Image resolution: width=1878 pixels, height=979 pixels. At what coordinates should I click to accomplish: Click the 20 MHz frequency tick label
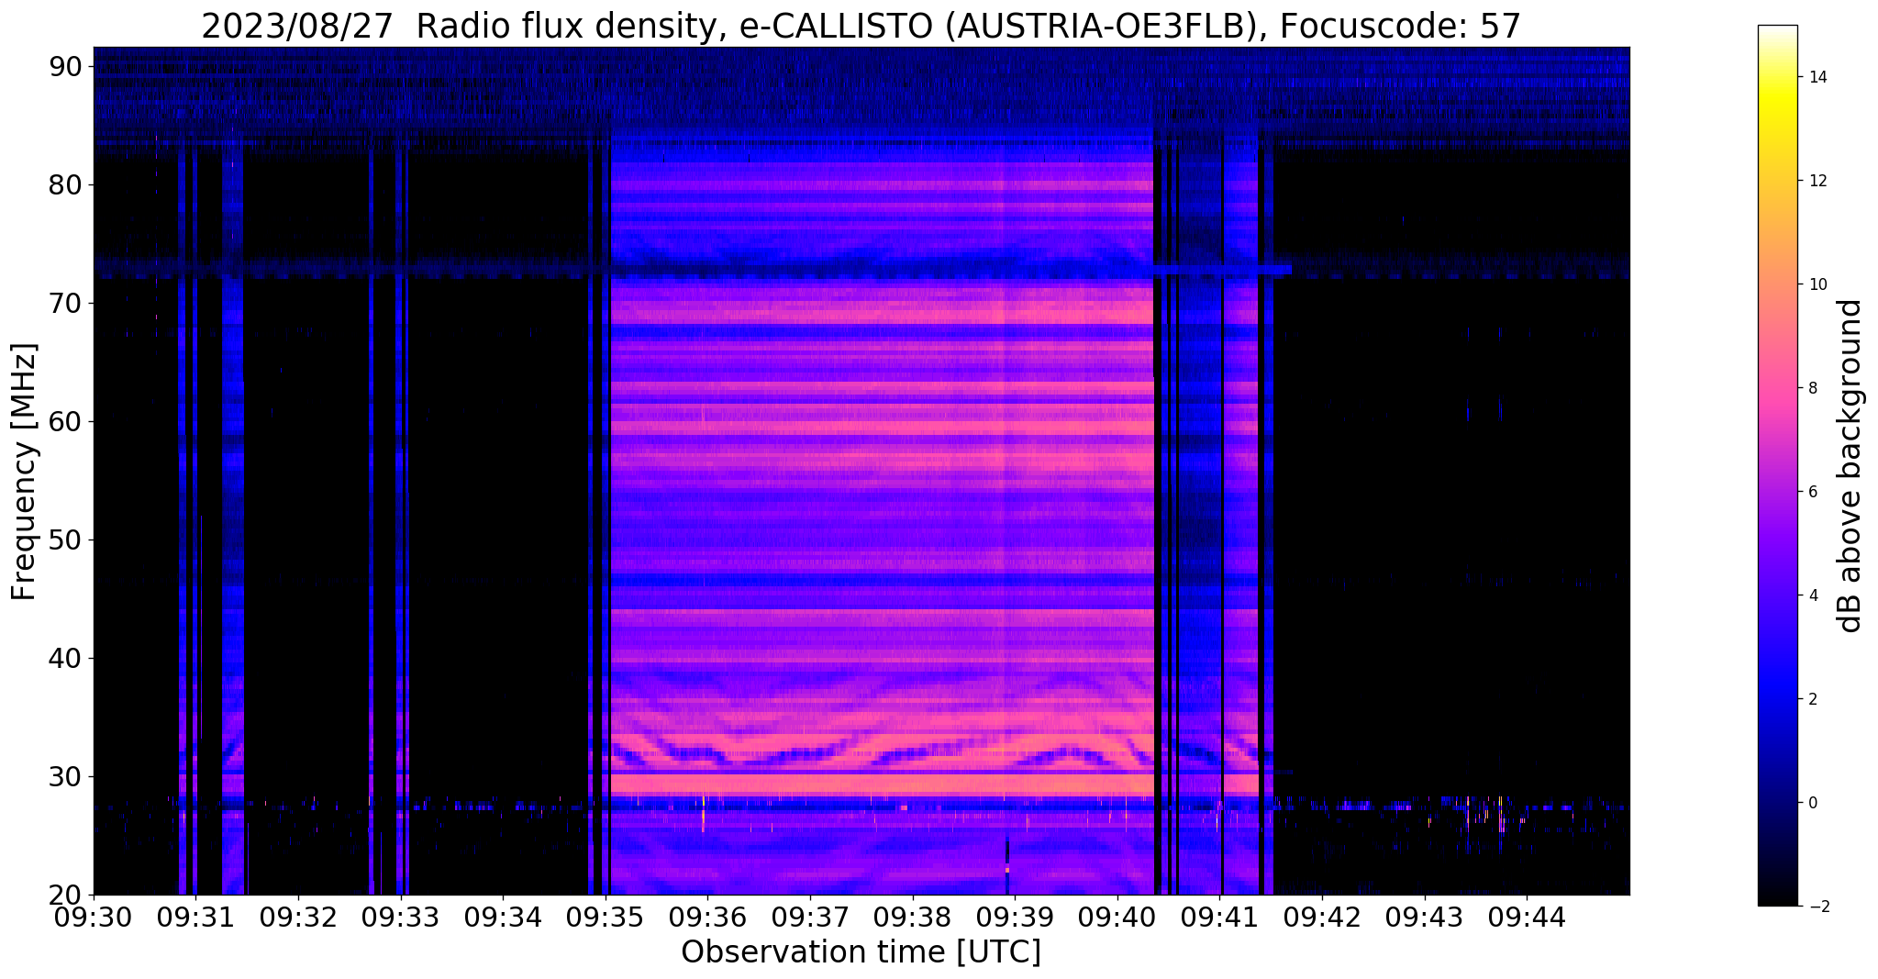(66, 896)
